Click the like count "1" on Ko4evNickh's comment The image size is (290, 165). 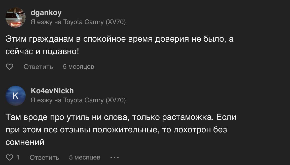point(18,157)
